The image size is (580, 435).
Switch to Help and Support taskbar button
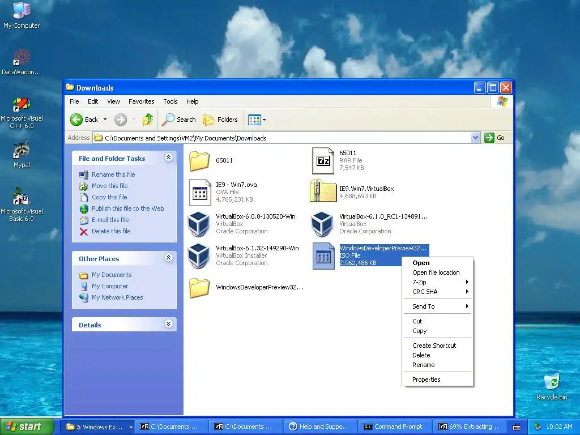321,427
